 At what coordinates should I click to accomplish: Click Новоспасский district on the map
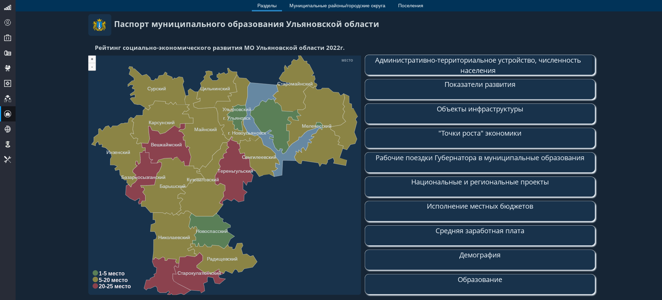pos(212,231)
